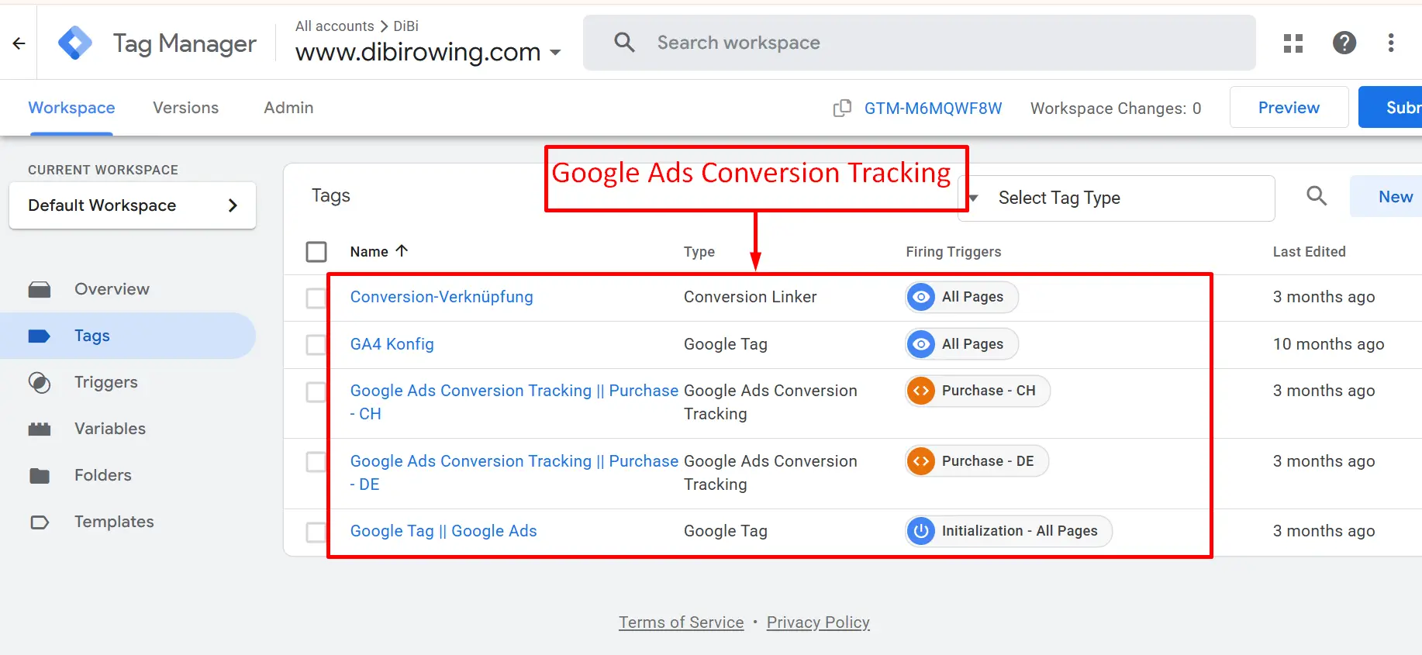Click the back arrow at top left
This screenshot has height=655, width=1422.
(19, 43)
